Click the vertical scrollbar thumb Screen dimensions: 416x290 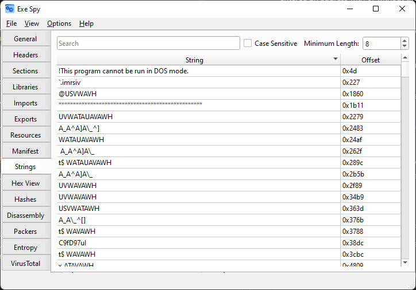pyautogui.click(x=405, y=69)
